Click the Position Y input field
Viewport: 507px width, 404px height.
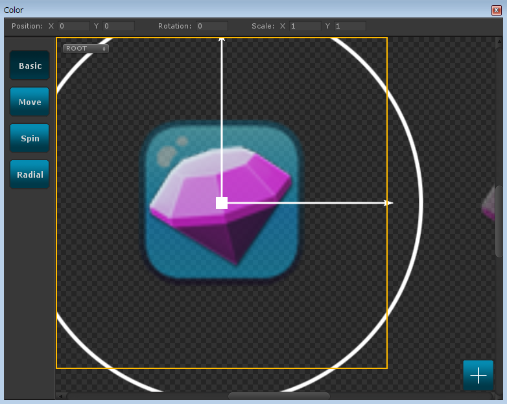119,26
